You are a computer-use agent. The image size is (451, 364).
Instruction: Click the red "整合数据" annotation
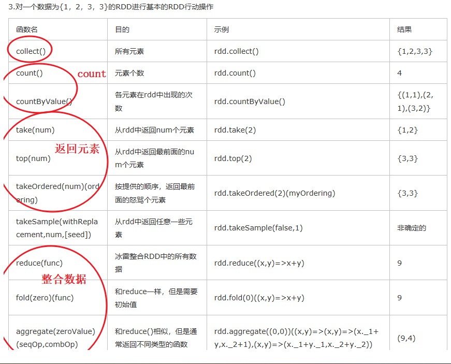pyautogui.click(x=64, y=280)
